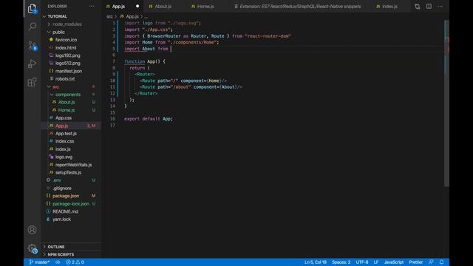Open Explorer more actions ellipsis
The width and height of the screenshot is (473, 266).
tap(92, 7)
